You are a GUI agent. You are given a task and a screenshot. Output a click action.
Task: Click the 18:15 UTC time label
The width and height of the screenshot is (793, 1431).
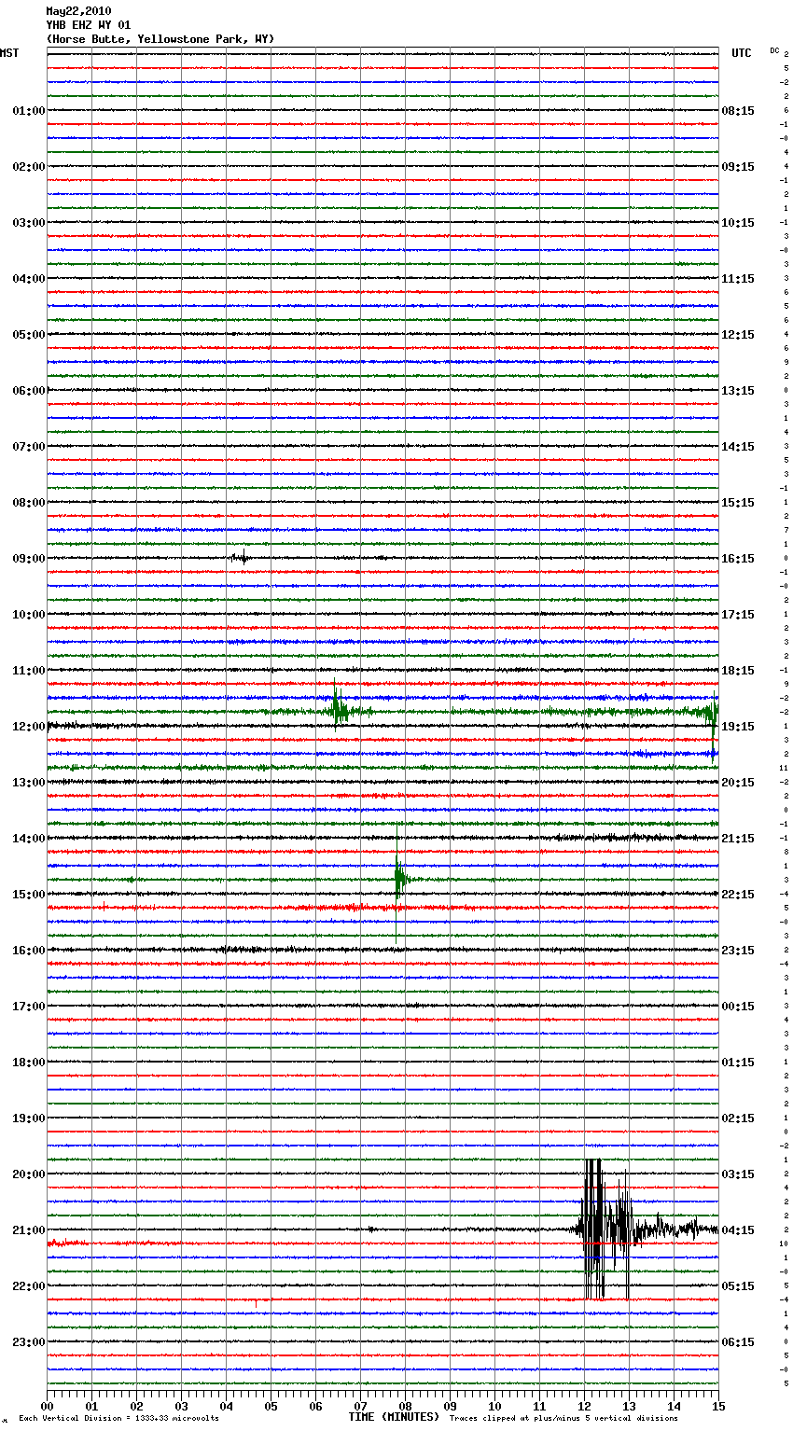coord(738,671)
